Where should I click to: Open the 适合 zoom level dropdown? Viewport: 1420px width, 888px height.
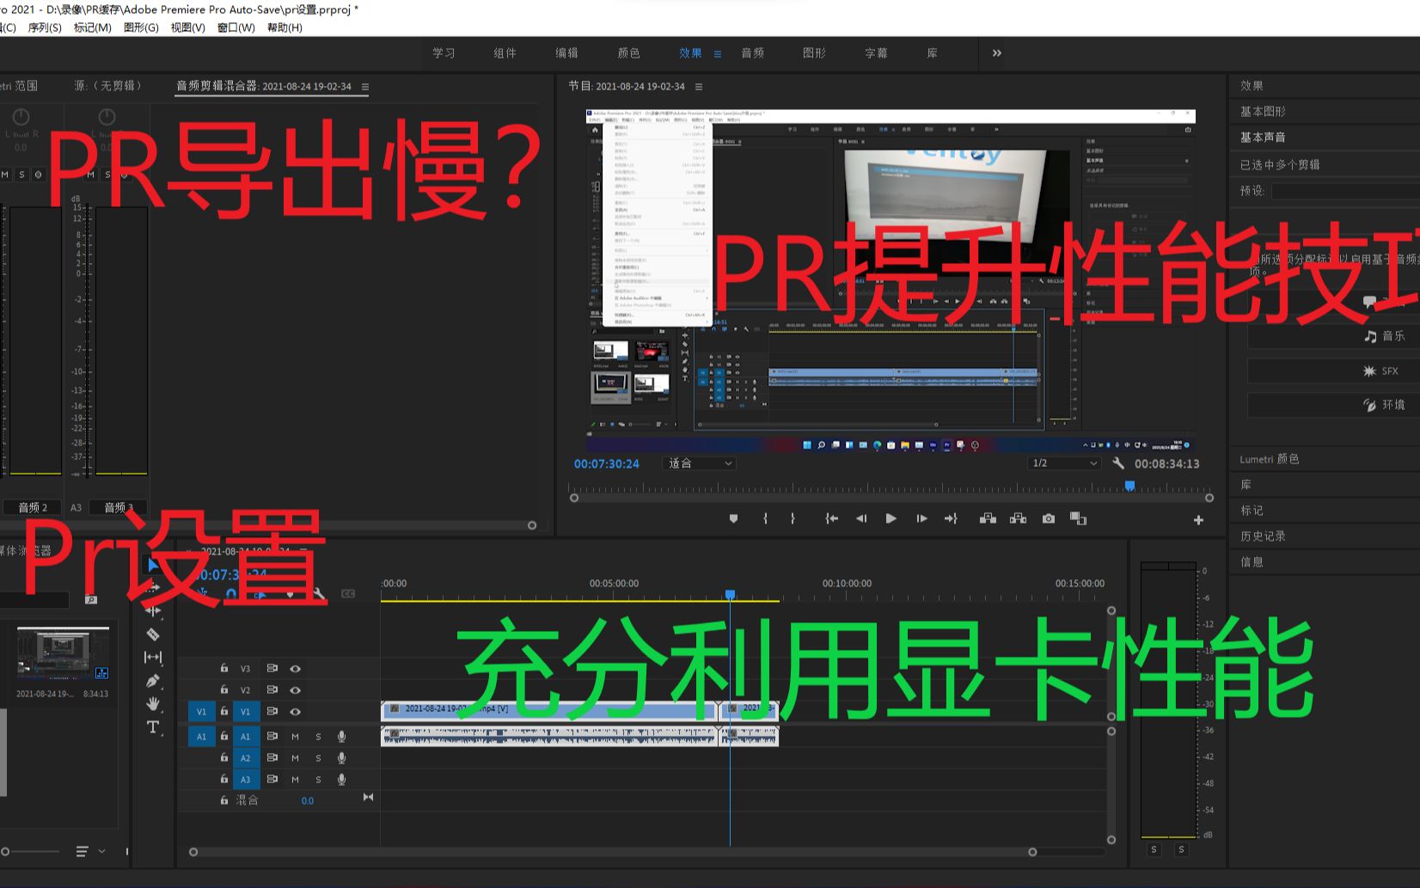pos(700,463)
